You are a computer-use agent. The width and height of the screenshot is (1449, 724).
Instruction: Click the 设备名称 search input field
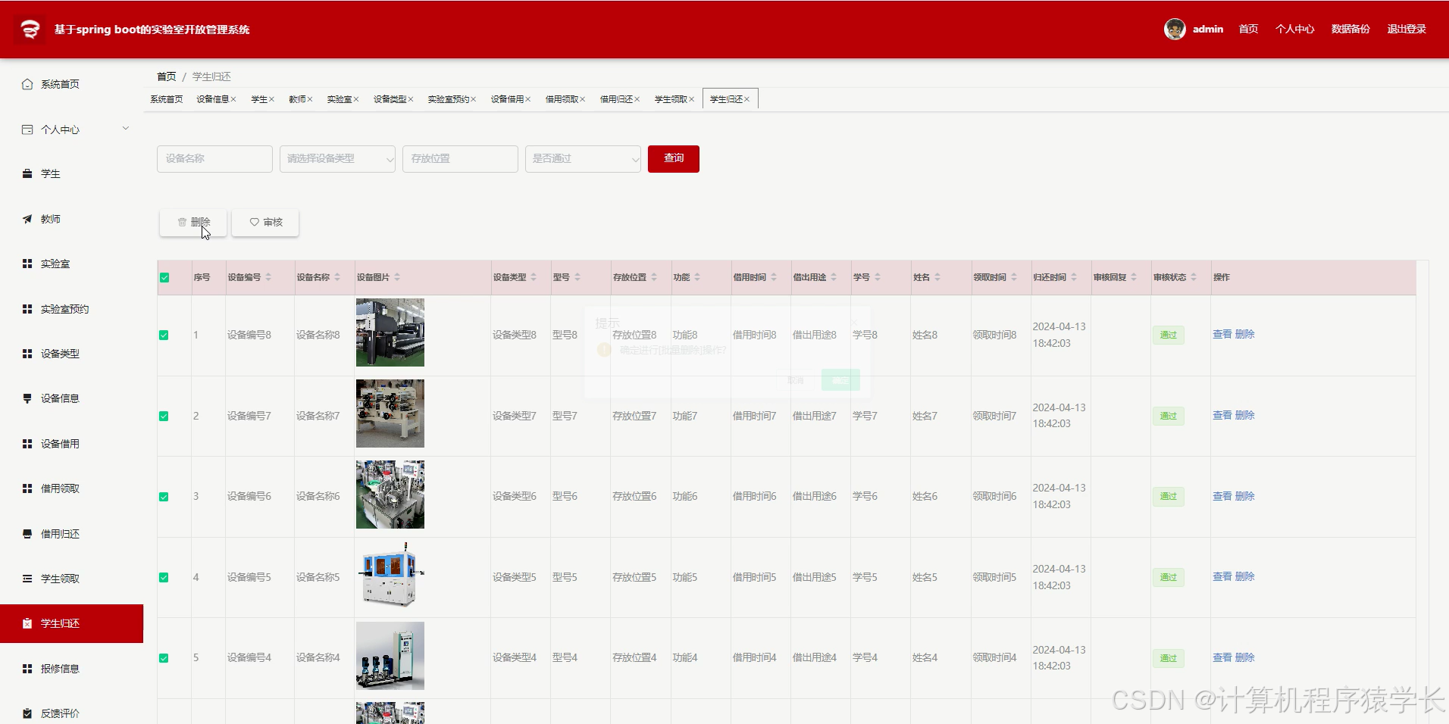[x=214, y=159]
